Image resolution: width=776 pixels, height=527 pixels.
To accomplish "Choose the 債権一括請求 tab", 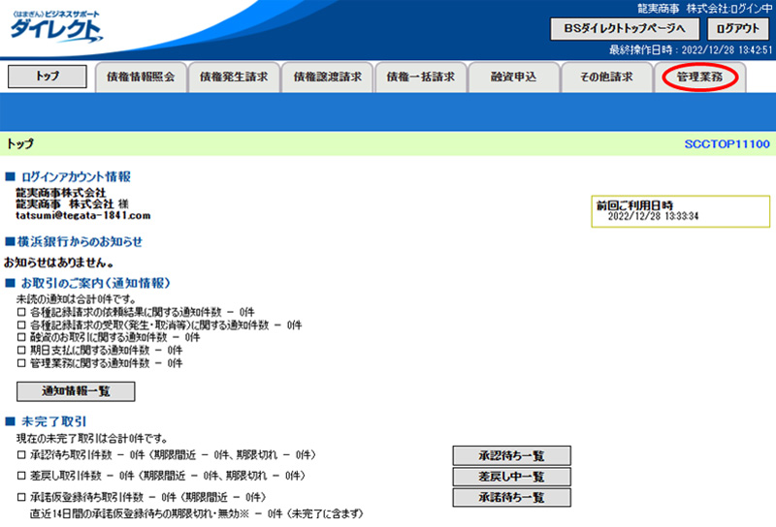I will [420, 77].
